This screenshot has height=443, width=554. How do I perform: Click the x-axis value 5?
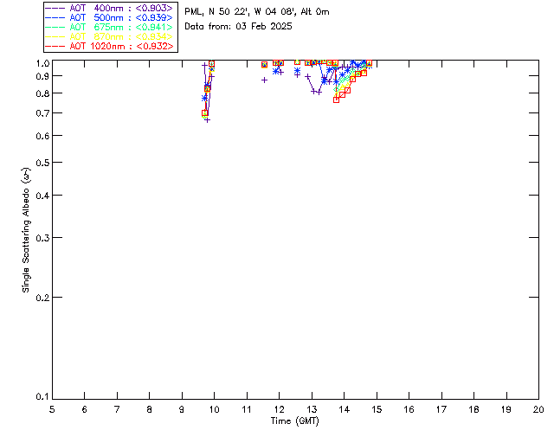(52, 409)
